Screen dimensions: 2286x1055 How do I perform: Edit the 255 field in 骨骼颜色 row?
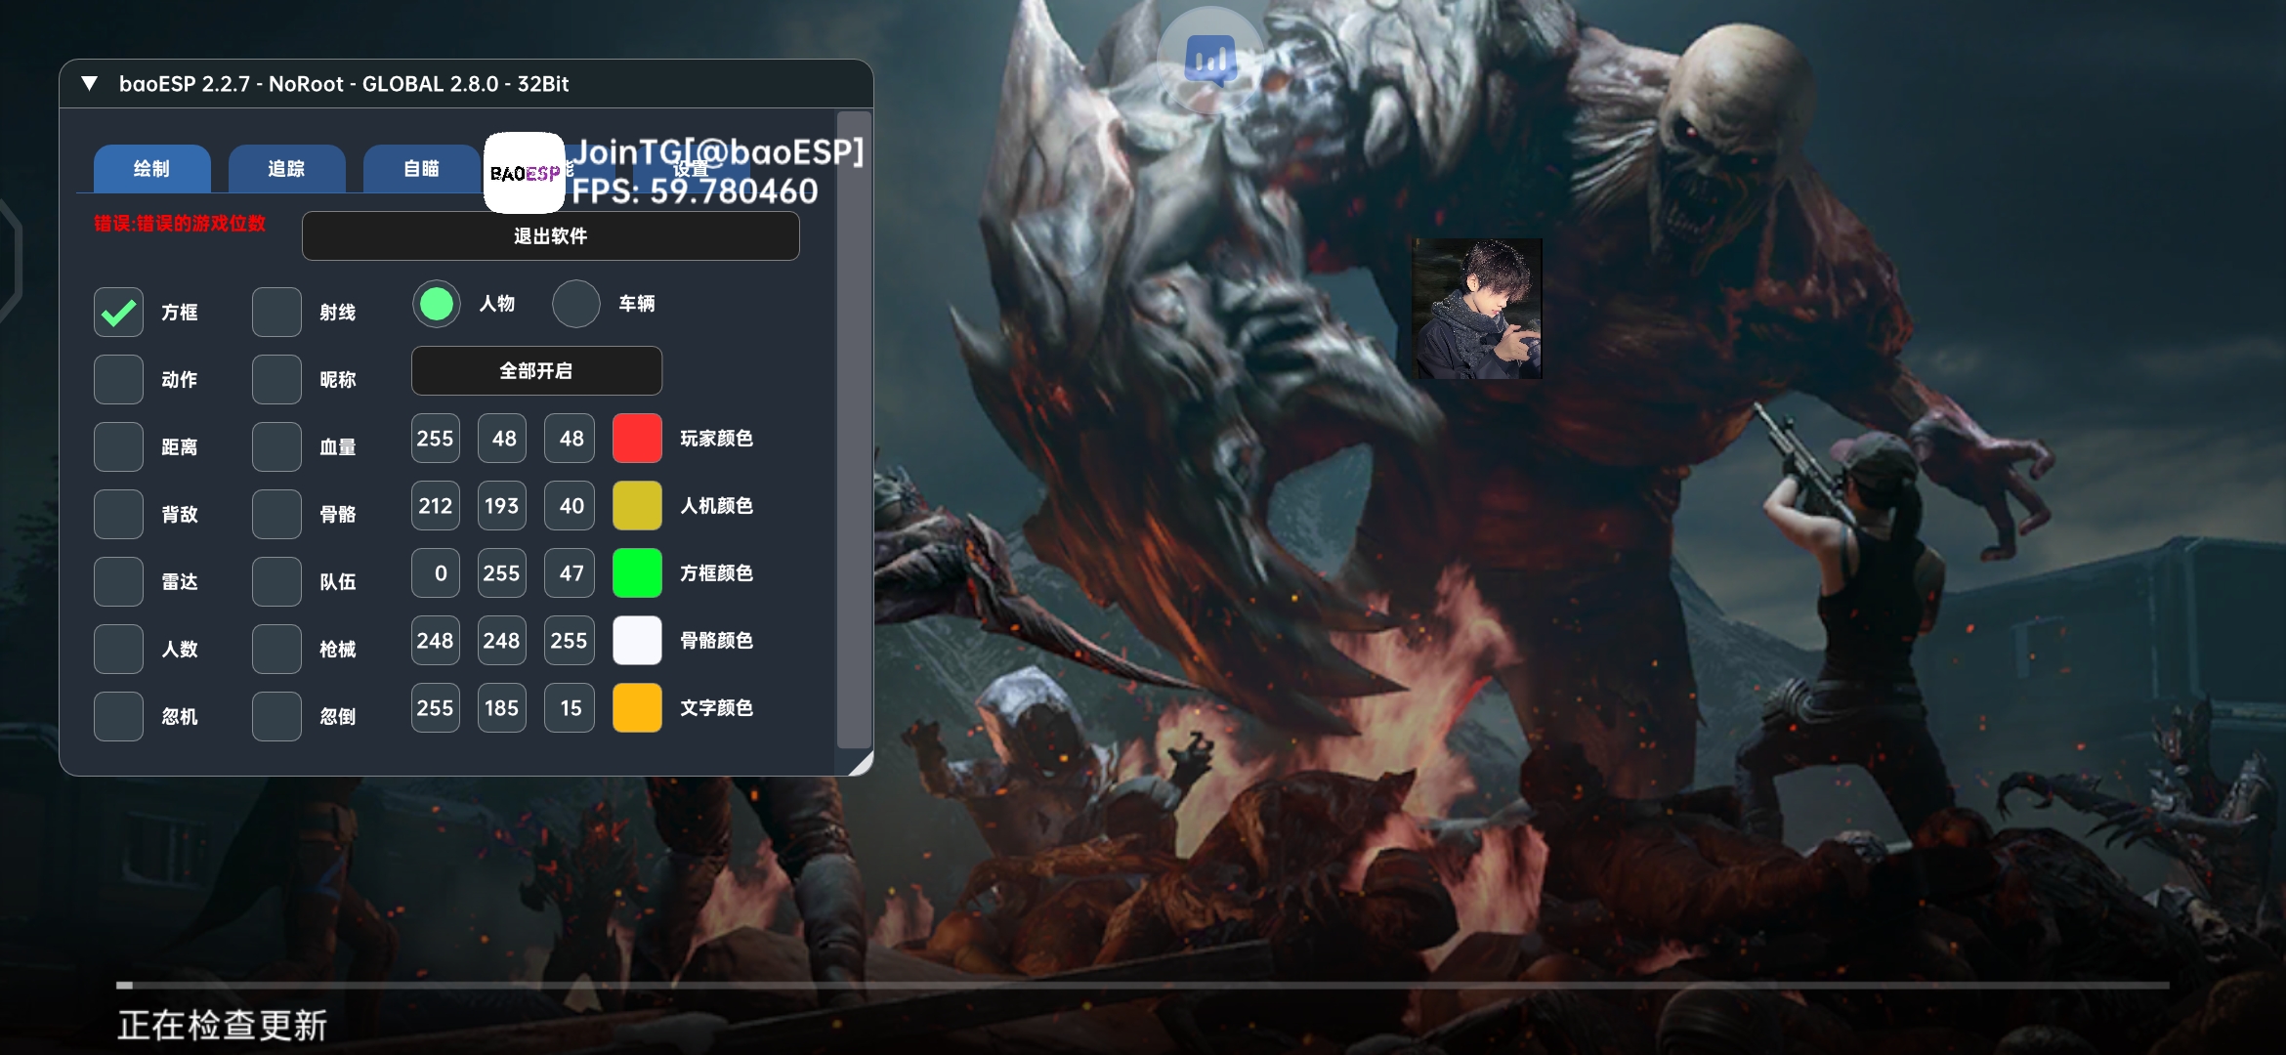571,641
